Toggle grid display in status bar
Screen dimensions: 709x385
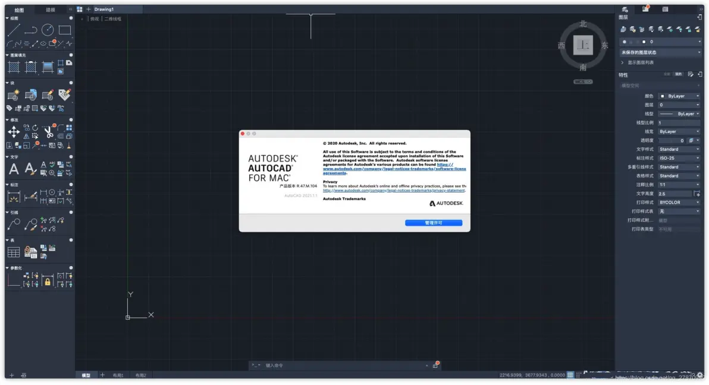point(570,375)
